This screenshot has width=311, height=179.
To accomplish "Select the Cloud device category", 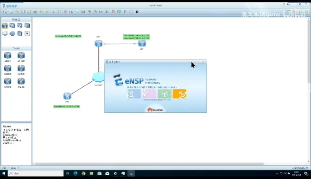I will coord(12,33).
